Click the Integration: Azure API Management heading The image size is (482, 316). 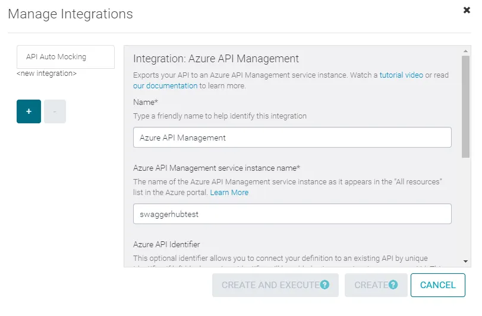[216, 59]
